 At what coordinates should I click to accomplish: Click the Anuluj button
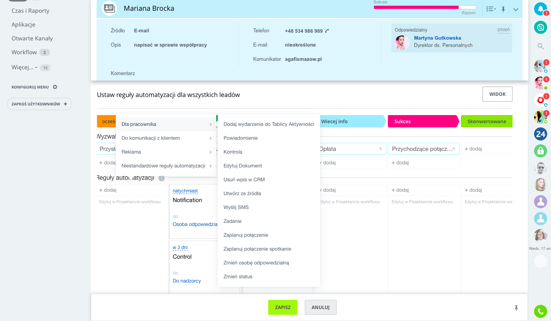321,307
